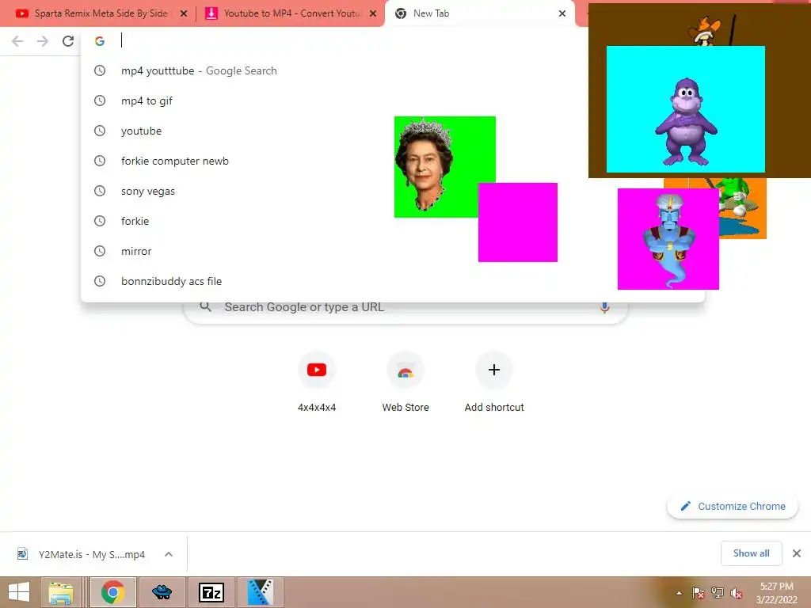Open the 4x4x4x4 YouTube shortcut
This screenshot has width=811, height=608.
[317, 382]
